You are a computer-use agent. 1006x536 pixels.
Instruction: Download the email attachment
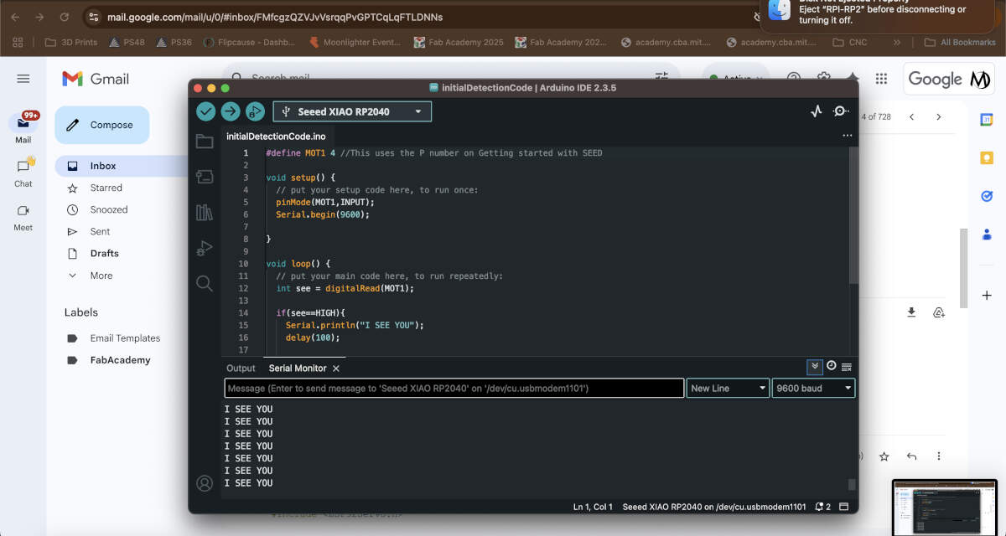911,312
